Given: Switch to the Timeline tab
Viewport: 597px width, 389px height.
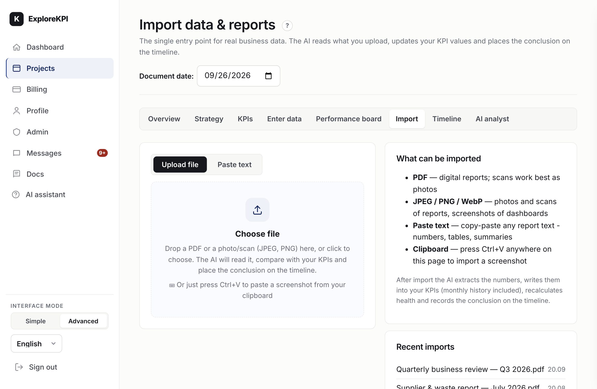Looking at the screenshot, I should coord(447,119).
